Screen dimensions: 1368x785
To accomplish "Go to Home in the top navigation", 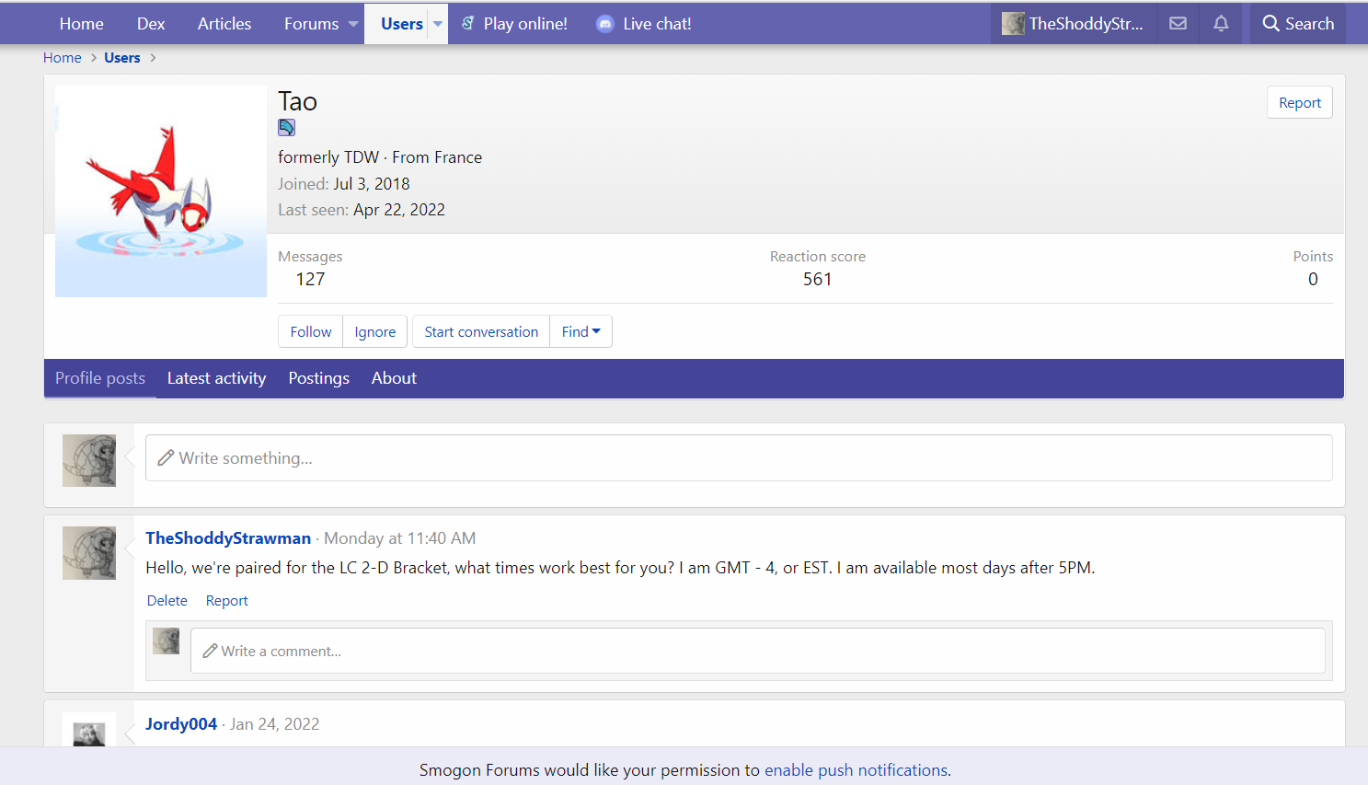I will click(x=82, y=24).
